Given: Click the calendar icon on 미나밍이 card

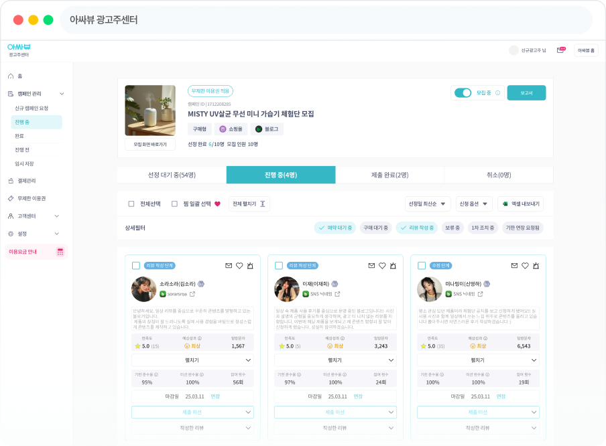Looking at the screenshot, I should coord(536,265).
